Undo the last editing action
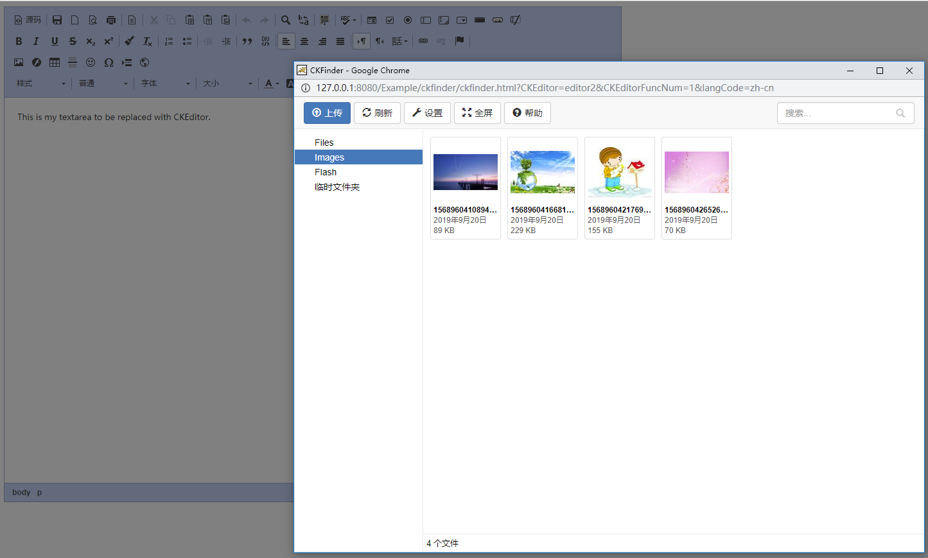 (x=247, y=19)
